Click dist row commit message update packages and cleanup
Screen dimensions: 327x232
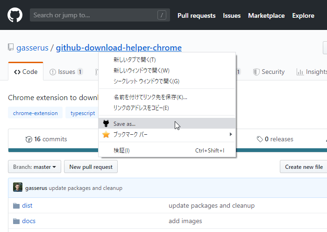click(212, 205)
